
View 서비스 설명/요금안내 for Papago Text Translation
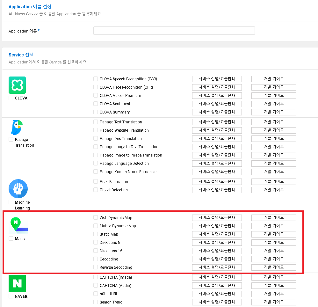[217, 122]
